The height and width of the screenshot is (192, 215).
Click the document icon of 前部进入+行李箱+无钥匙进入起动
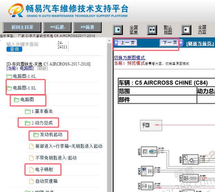coord(31,146)
